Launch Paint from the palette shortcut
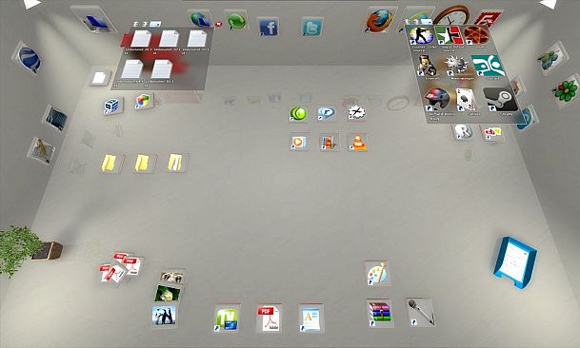The height and width of the screenshot is (348, 580). click(x=377, y=274)
